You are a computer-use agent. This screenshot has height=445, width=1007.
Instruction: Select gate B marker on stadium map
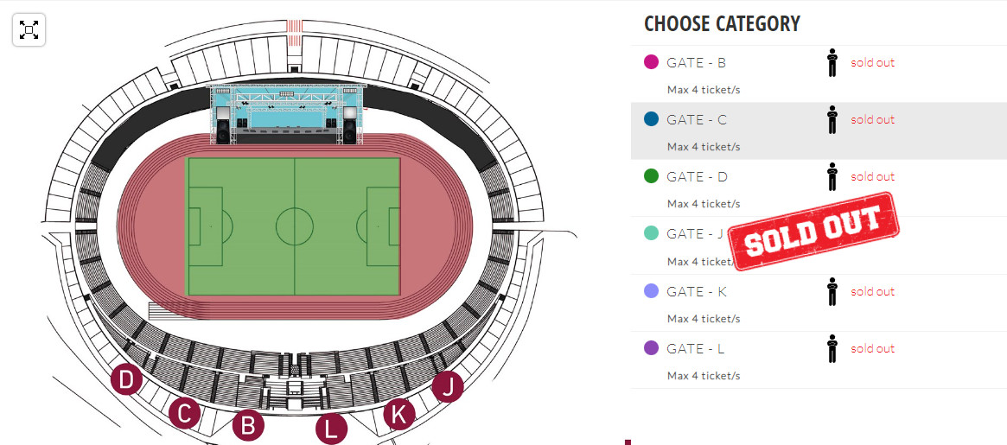pos(248,426)
